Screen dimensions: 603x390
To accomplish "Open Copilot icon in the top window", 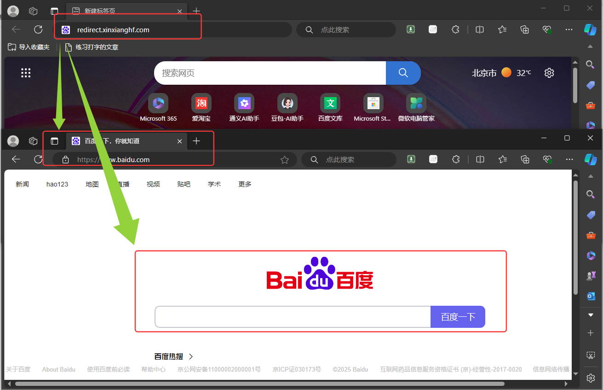I will (x=590, y=29).
